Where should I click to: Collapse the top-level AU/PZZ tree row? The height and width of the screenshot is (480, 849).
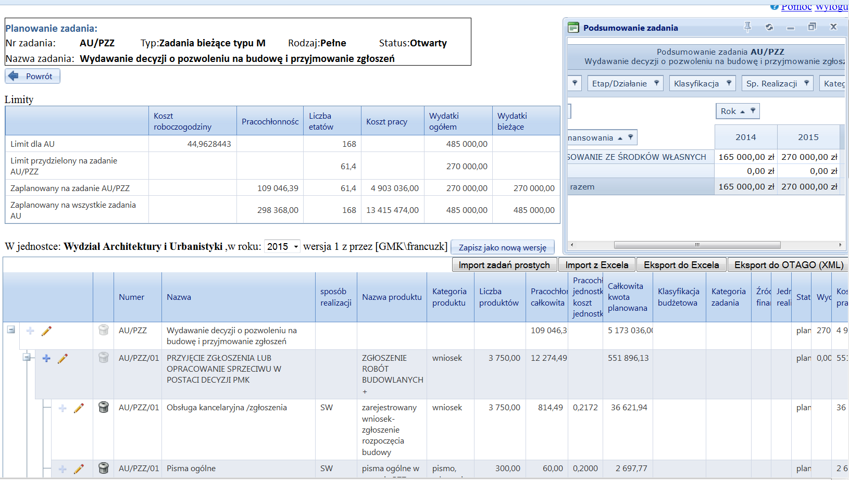pos(10,330)
